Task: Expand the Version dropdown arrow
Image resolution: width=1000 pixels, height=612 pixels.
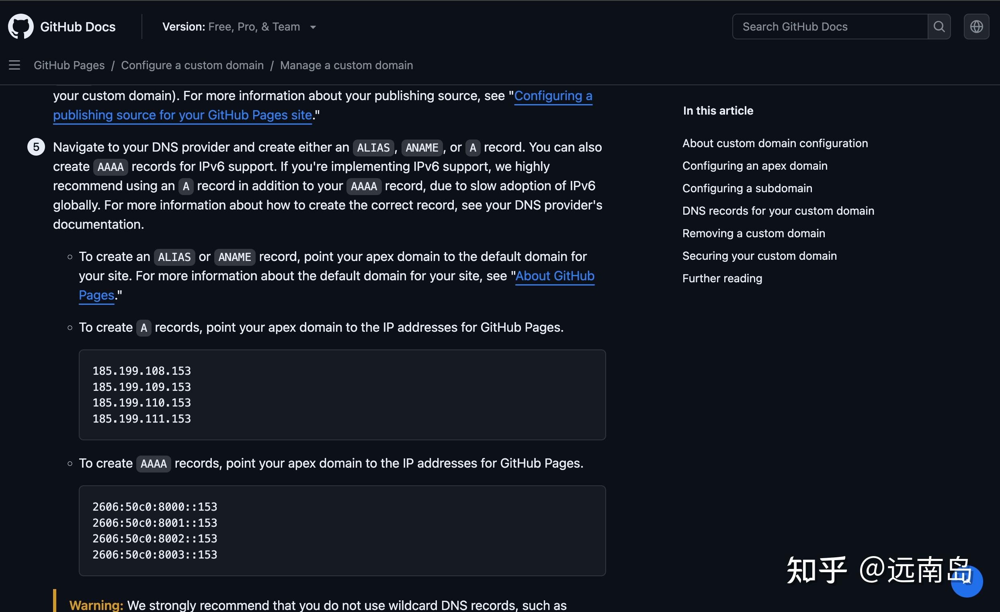Action: [313, 27]
